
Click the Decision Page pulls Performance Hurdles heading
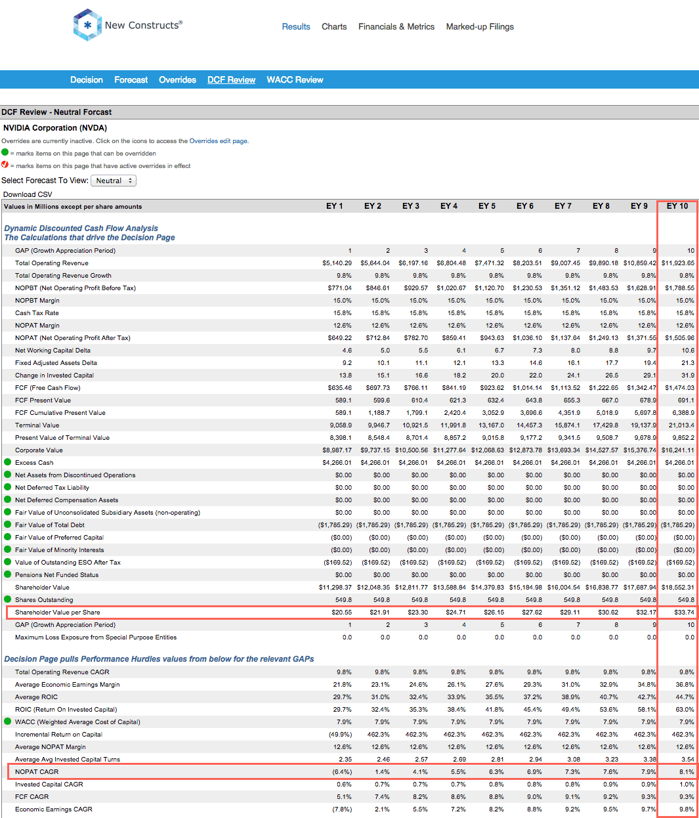tap(159, 659)
